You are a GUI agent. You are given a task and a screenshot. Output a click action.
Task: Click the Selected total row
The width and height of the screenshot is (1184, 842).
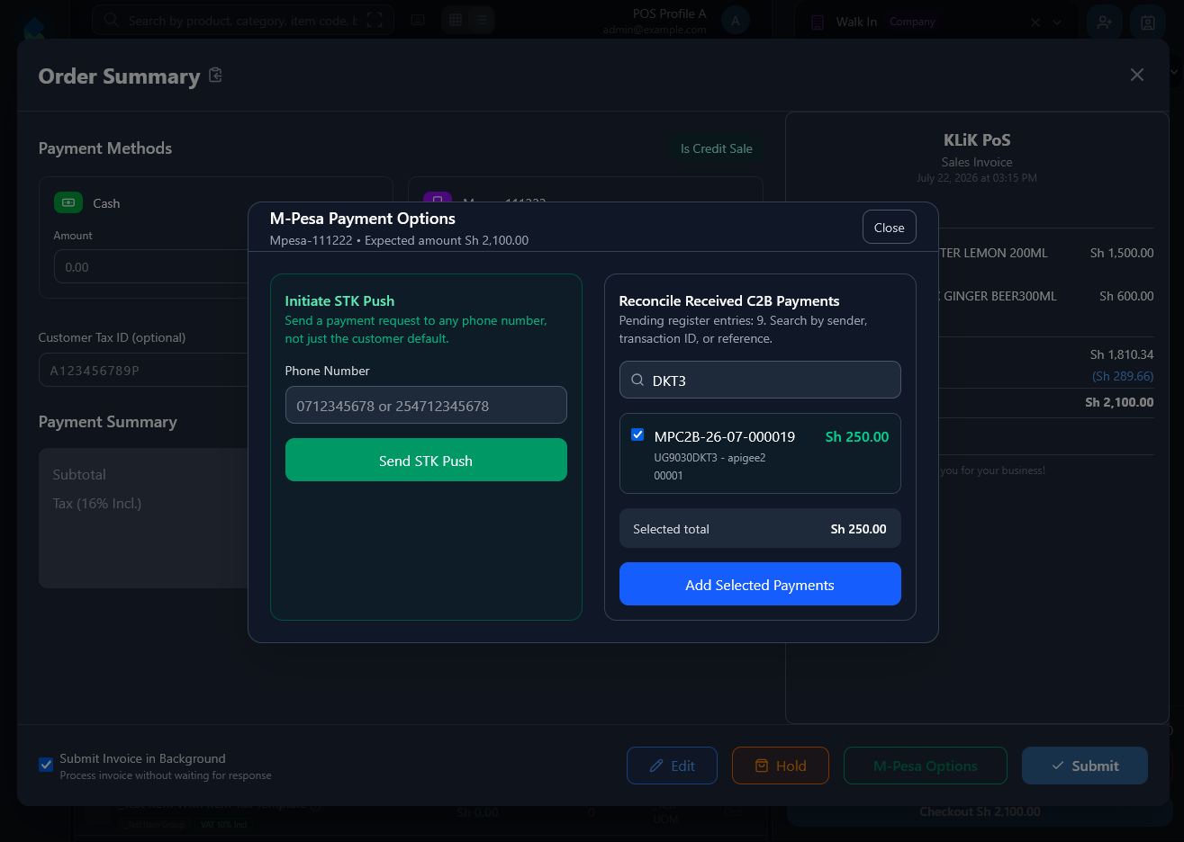760,528
